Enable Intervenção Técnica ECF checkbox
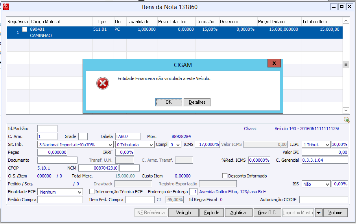The width and height of the screenshot is (356, 224). (92, 192)
